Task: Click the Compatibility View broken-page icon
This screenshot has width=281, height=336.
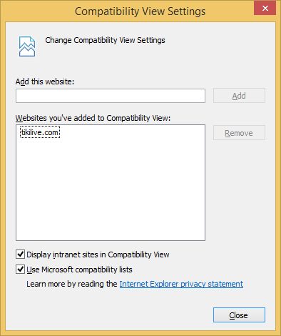Action: (x=27, y=46)
